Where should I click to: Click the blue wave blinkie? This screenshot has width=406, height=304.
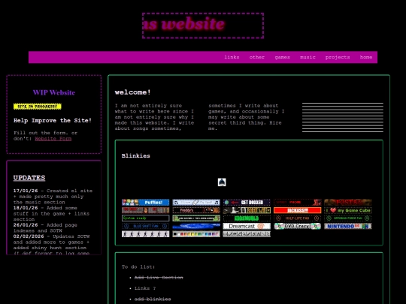coord(196,226)
